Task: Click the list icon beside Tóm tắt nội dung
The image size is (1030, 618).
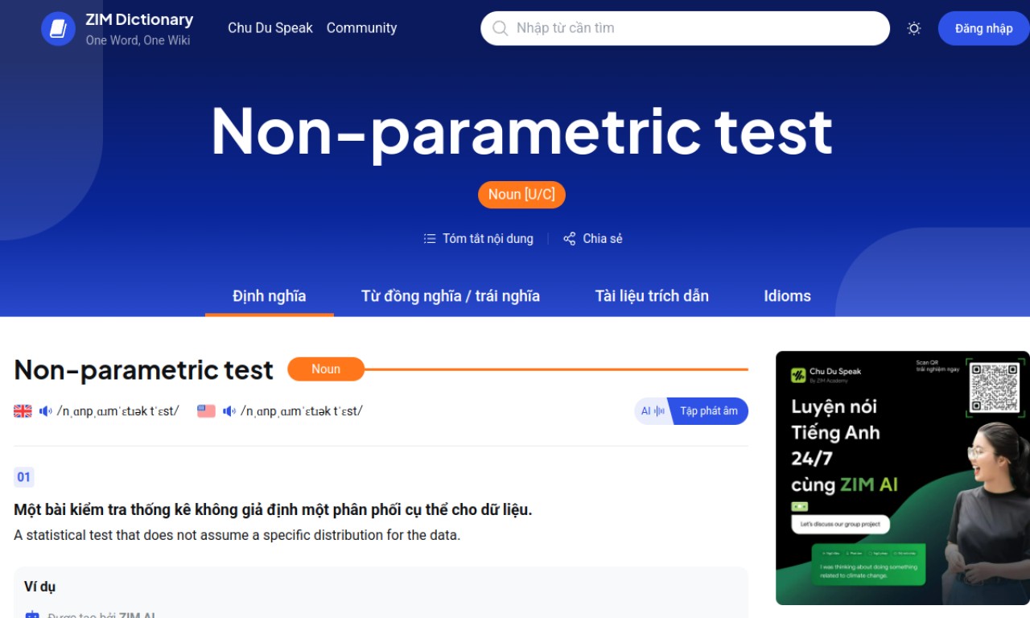Action: (430, 239)
